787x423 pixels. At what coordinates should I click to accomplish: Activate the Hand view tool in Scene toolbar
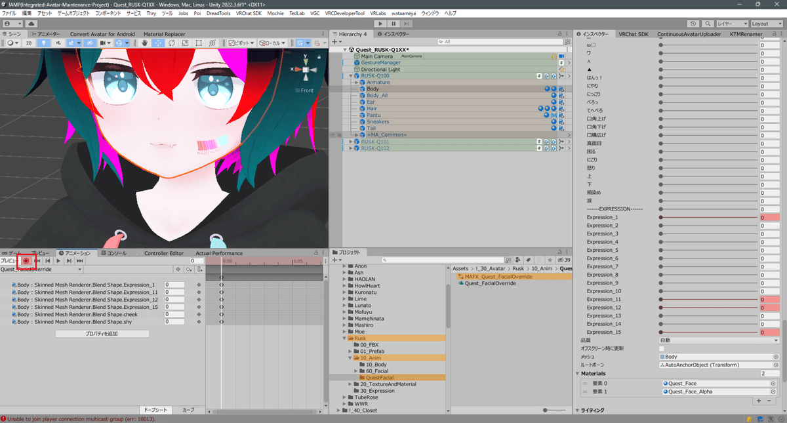(144, 43)
